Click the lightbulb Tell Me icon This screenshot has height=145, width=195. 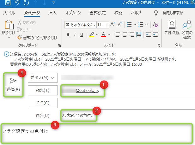pyautogui.click(x=156, y=13)
